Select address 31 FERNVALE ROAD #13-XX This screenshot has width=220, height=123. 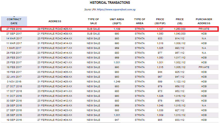pyautogui.click(x=55, y=67)
